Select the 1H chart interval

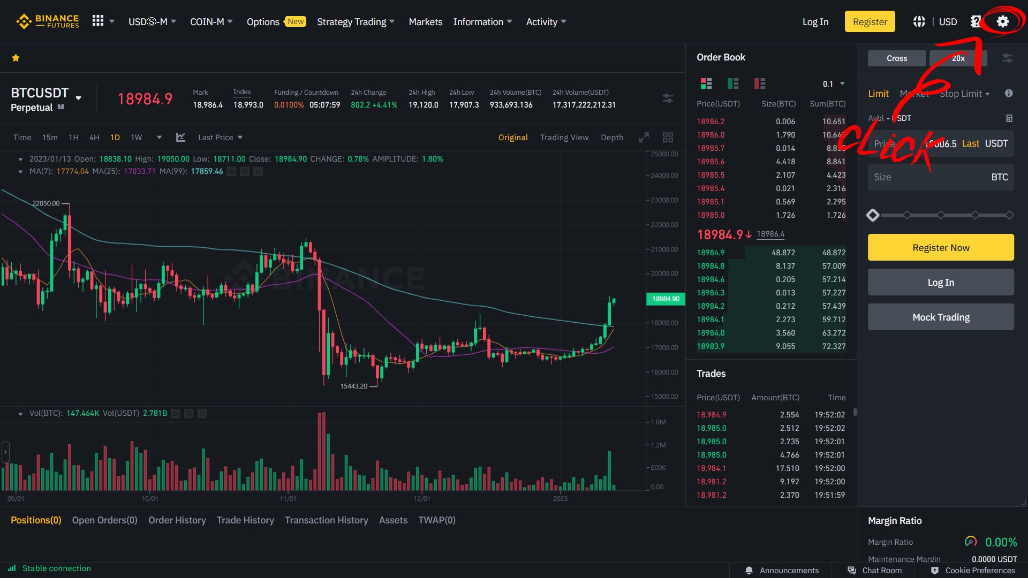73,138
